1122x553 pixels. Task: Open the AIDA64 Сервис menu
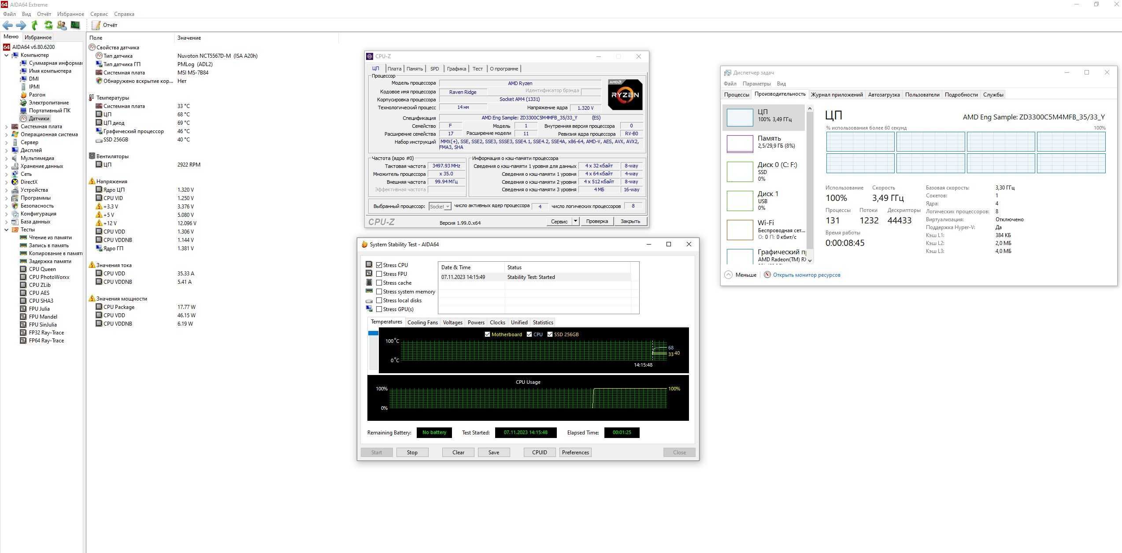[x=99, y=14]
